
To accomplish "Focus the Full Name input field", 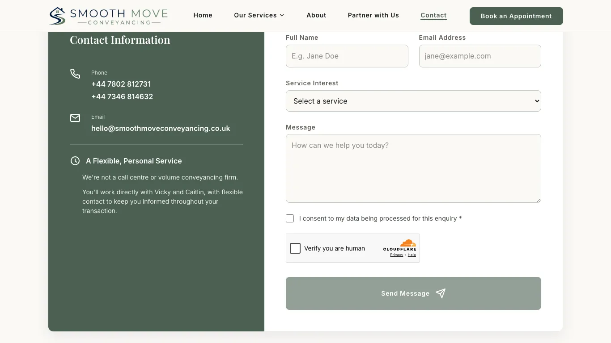I will [347, 56].
